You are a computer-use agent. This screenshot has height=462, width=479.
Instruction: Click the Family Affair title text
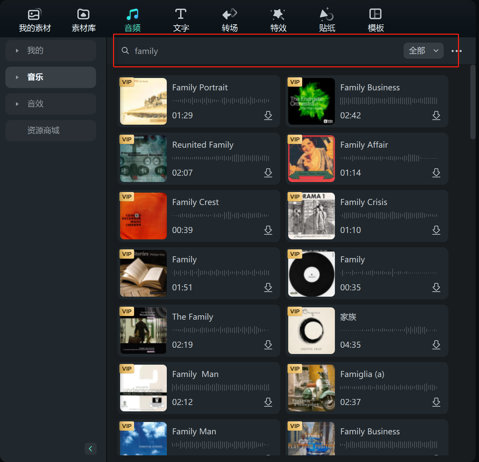pos(364,145)
